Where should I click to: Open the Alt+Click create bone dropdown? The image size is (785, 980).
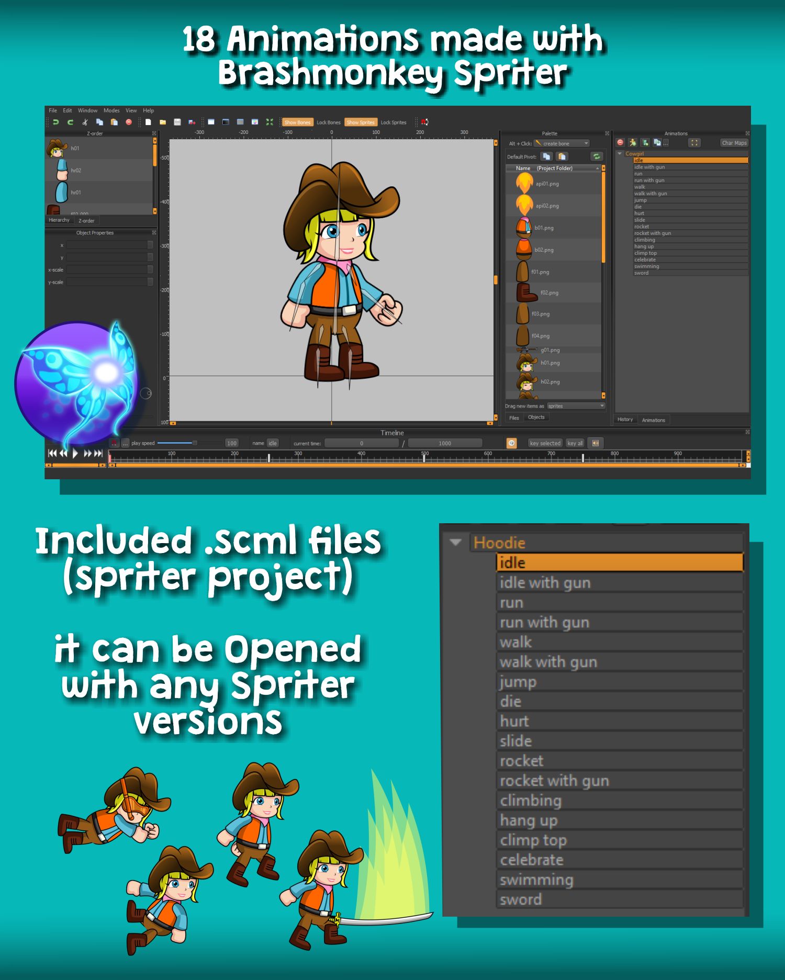pos(562,143)
